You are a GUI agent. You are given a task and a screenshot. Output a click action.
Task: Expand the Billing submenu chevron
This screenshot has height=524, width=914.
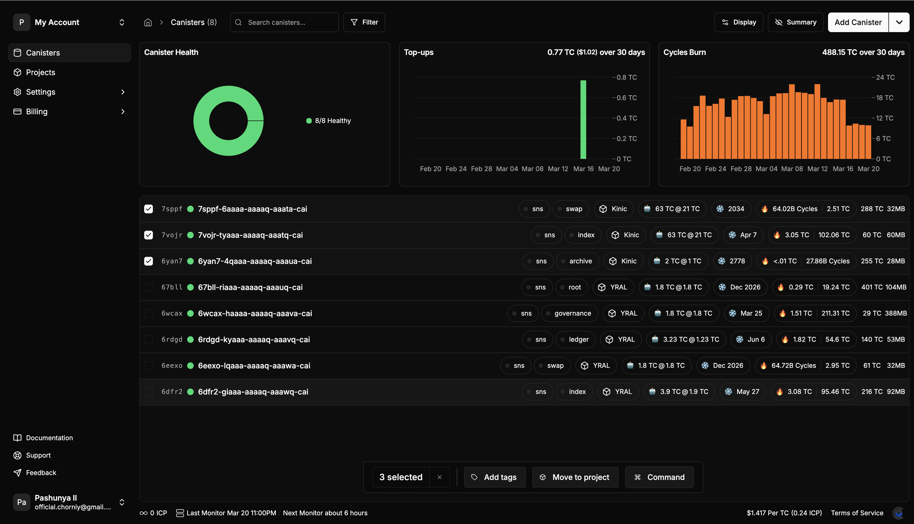[123, 112]
